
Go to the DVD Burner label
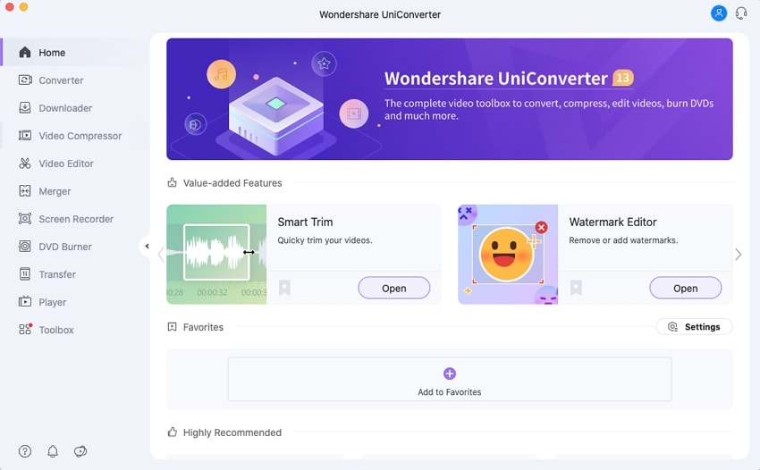coord(65,247)
